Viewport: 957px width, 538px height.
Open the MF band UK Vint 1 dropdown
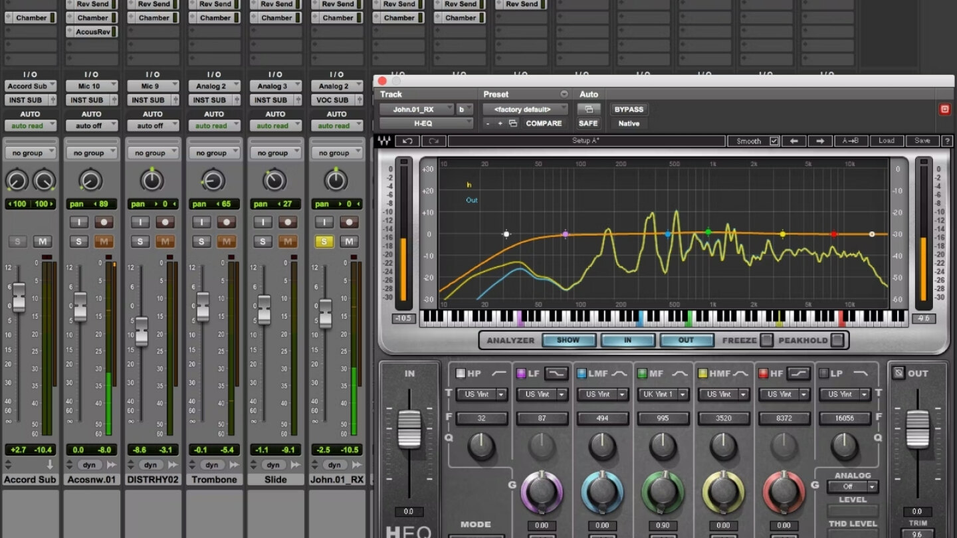click(663, 395)
